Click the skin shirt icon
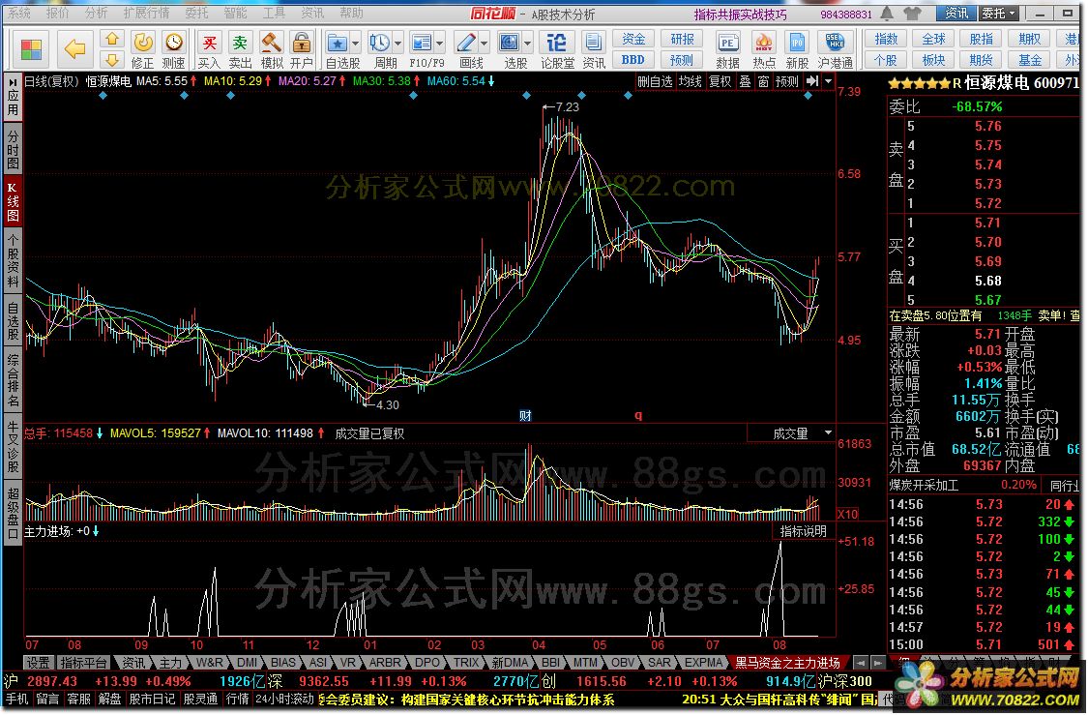The image size is (1088, 715). (x=912, y=14)
